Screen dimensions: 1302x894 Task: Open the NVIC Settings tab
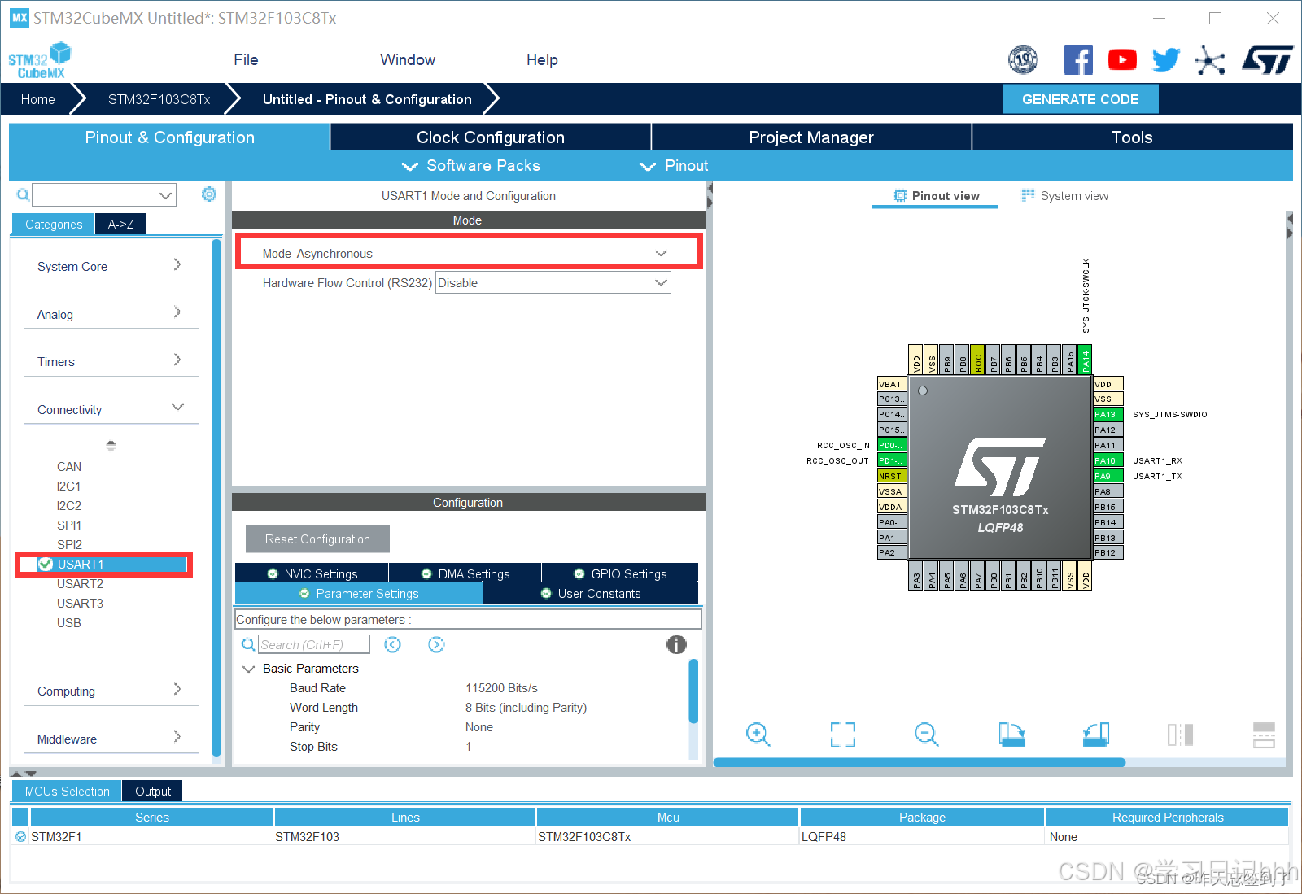tap(312, 573)
